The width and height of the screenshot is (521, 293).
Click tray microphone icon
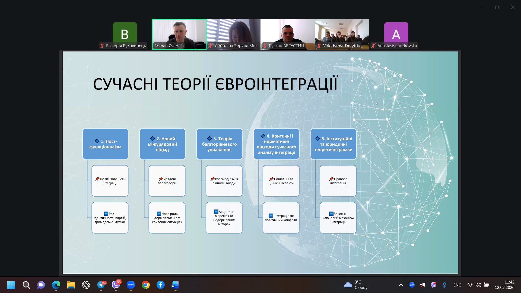coord(444,285)
